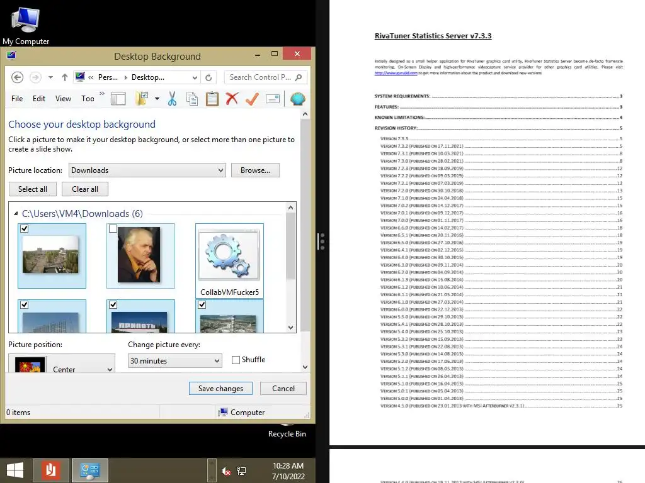Uncheck the fence picture checkbox

click(25, 304)
